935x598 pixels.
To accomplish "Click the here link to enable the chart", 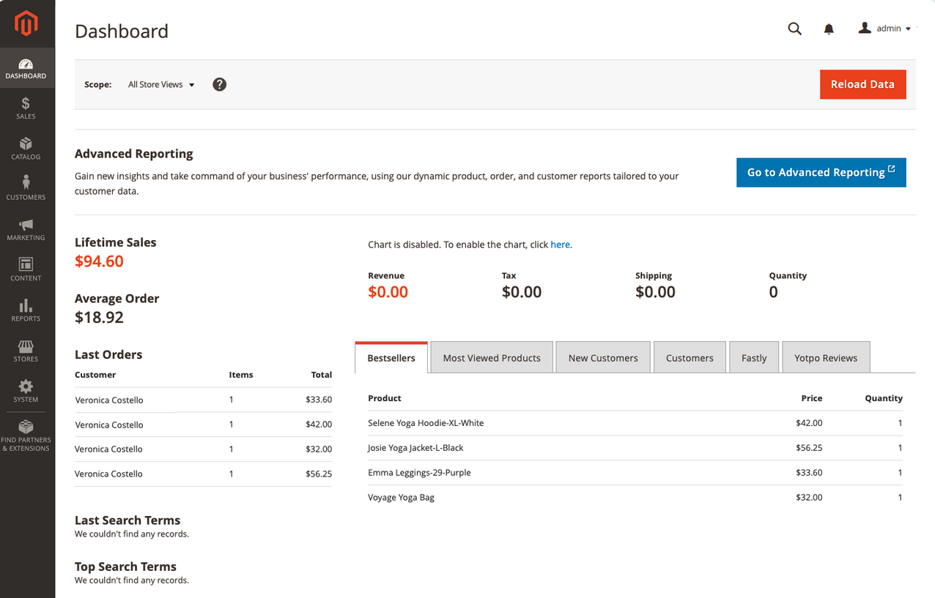I will pyautogui.click(x=560, y=244).
